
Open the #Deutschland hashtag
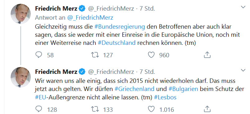(117, 43)
